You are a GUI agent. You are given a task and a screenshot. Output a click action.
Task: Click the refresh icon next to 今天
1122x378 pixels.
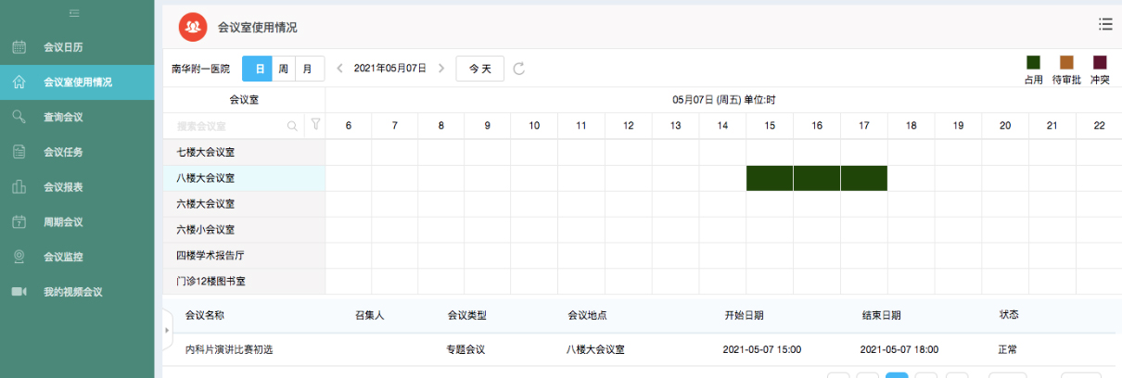pyautogui.click(x=519, y=69)
